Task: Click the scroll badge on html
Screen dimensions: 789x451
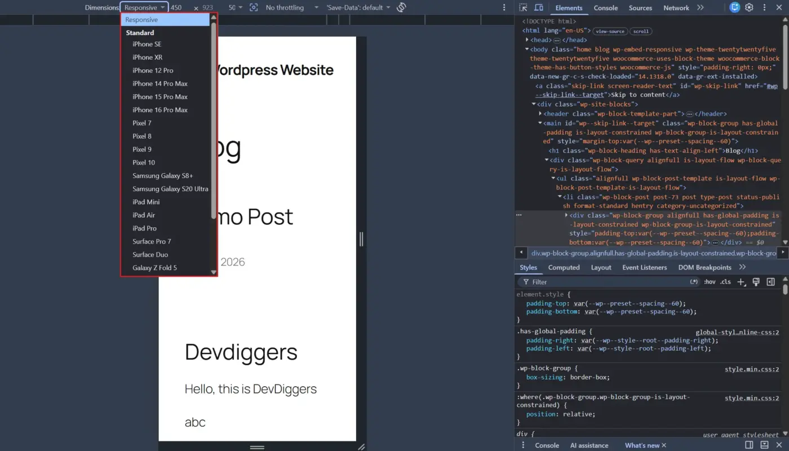Action: (x=640, y=32)
